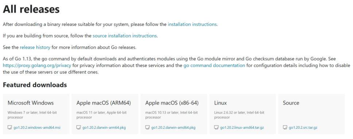
Task: Click the All releases heading
Action: (x=31, y=9)
